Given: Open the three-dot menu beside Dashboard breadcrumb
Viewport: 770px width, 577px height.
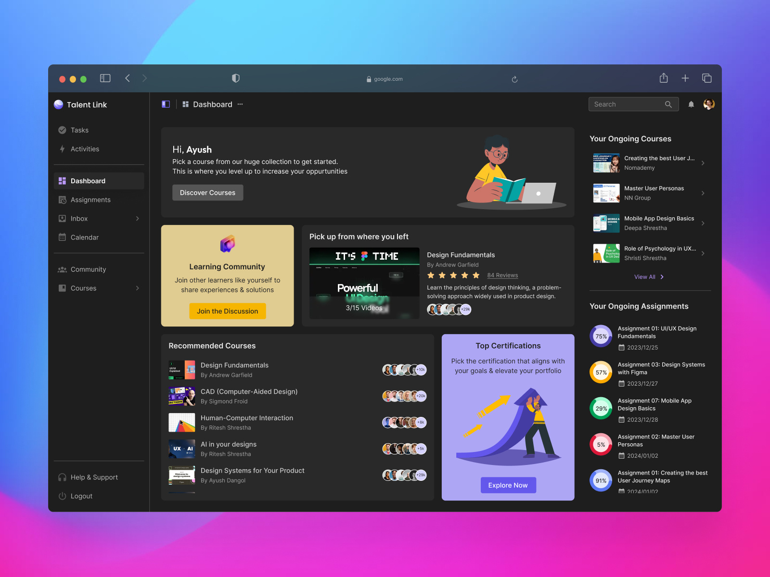Looking at the screenshot, I should pos(240,104).
